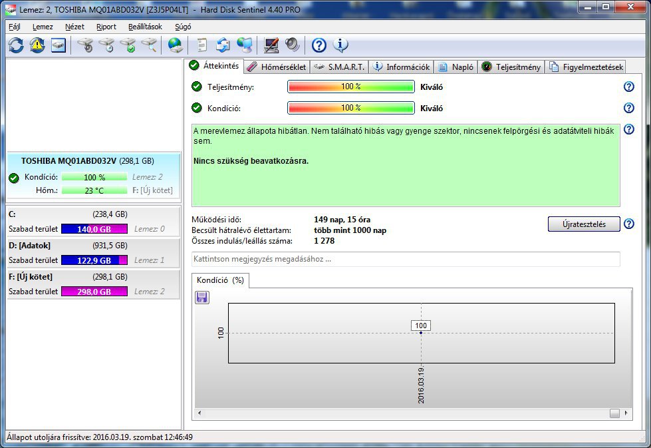
Task: Open the Súgó menu
Action: 183,27
